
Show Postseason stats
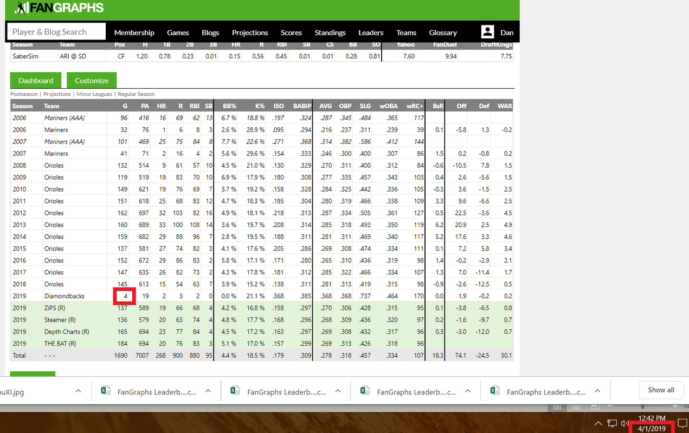24,94
